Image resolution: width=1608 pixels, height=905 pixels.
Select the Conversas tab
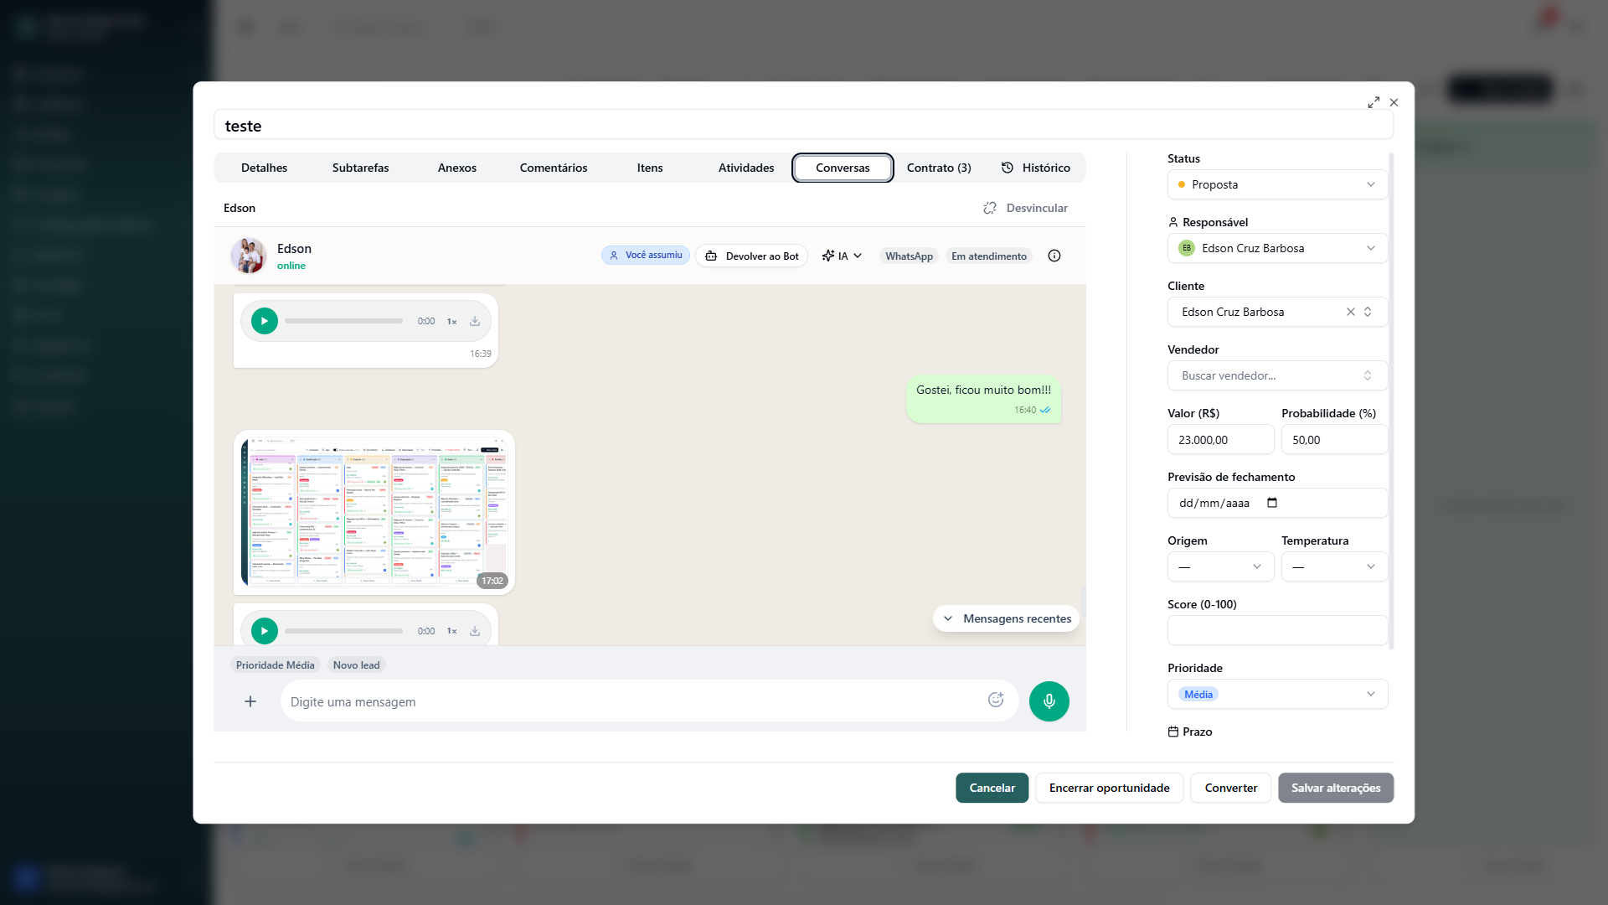pyautogui.click(x=843, y=168)
